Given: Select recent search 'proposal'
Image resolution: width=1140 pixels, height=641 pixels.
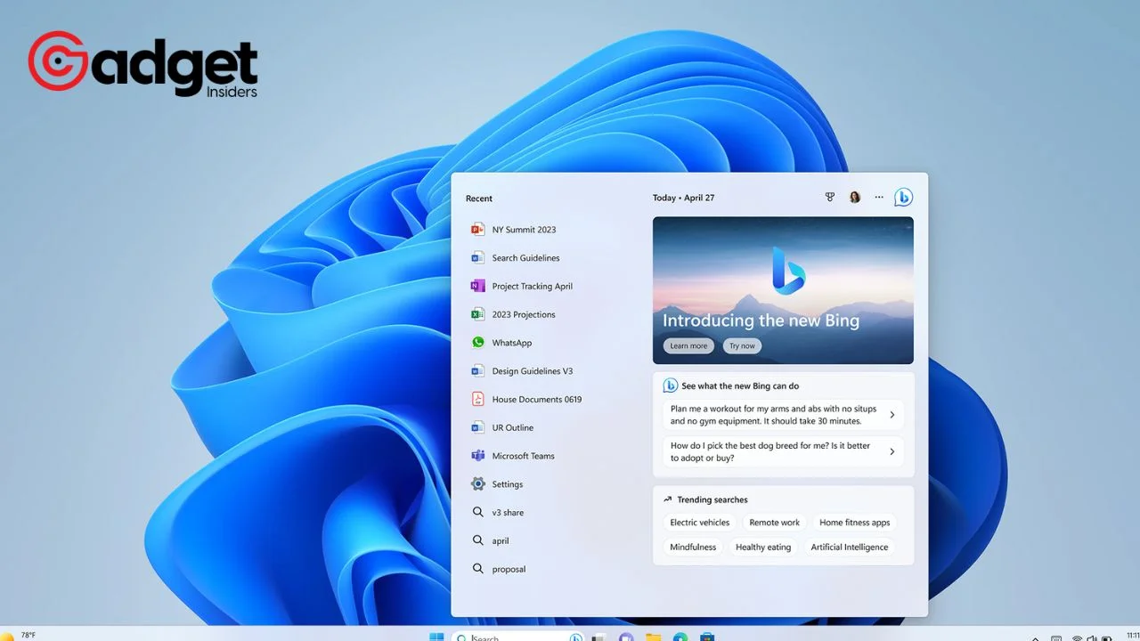Looking at the screenshot, I should pyautogui.click(x=498, y=569).
